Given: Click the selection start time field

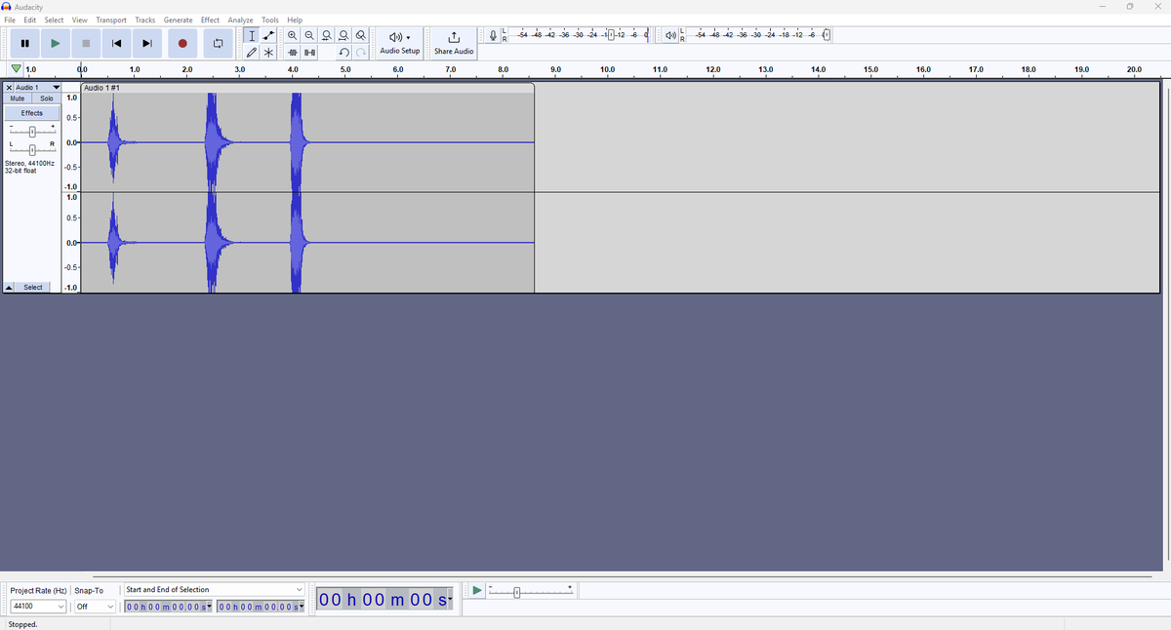Looking at the screenshot, I should coord(169,607).
